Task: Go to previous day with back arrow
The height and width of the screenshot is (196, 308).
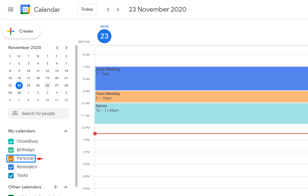Action: click(x=108, y=9)
